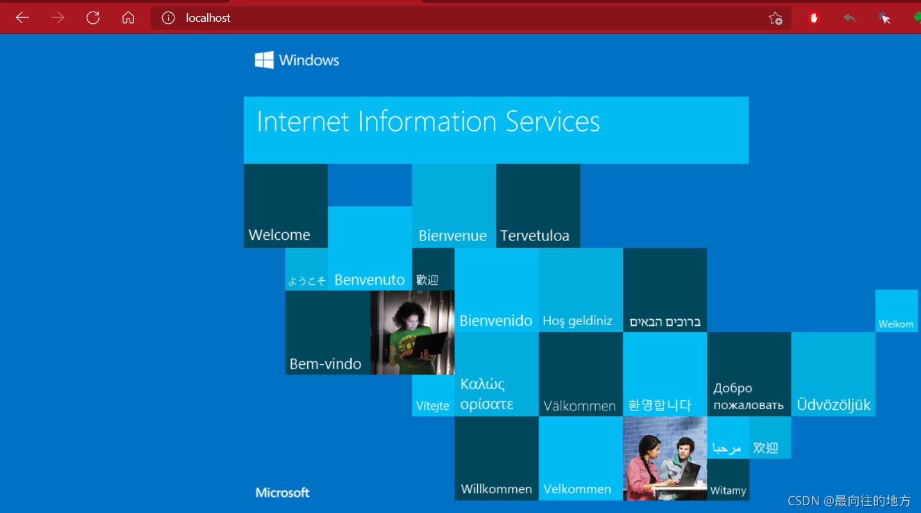Open the cursor-click extension icon
The height and width of the screenshot is (513, 921).
pos(884,18)
